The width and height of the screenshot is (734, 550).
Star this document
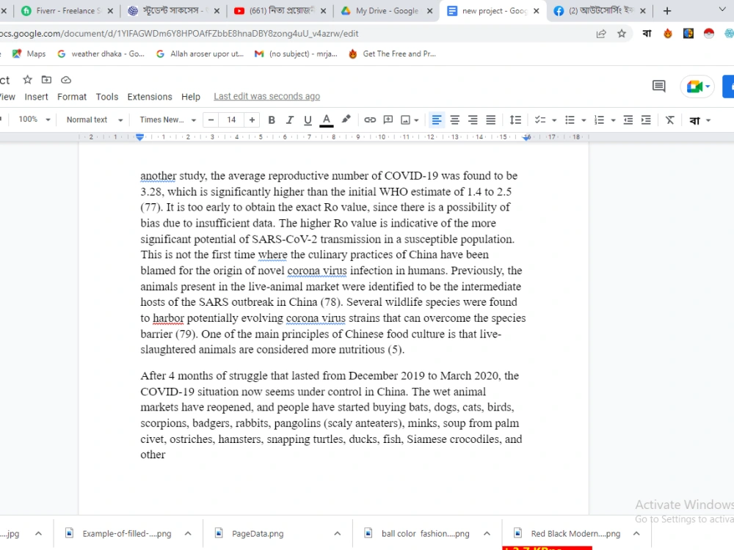(28, 79)
